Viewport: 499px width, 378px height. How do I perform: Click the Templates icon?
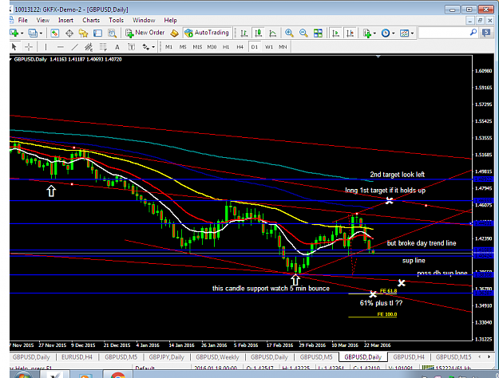tap(404, 33)
